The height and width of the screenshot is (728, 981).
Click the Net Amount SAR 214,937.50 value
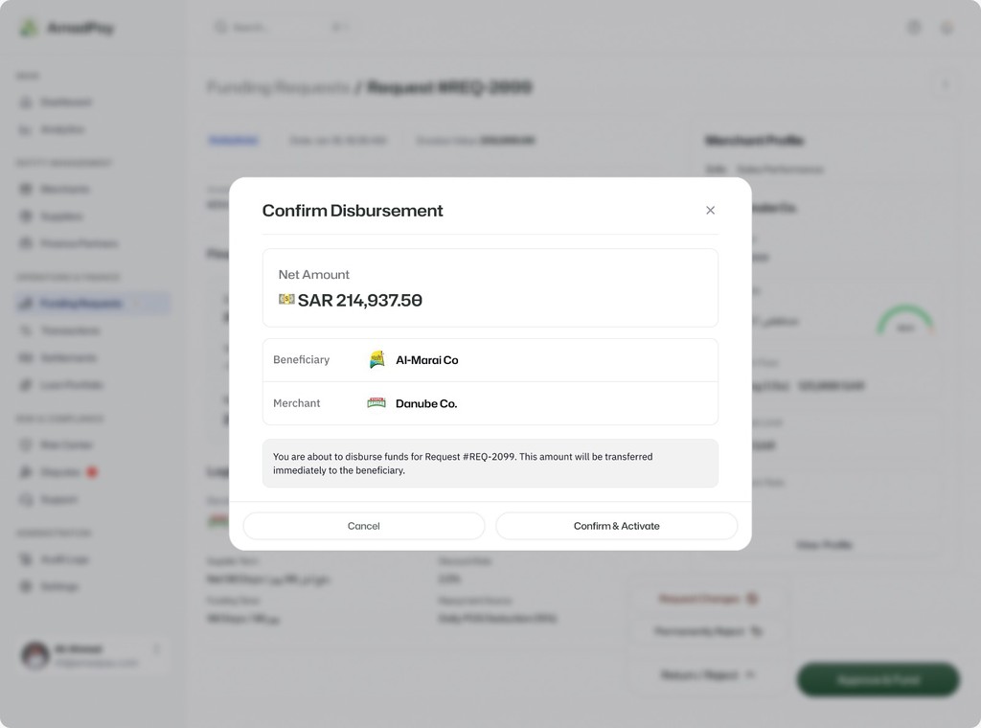[x=359, y=301]
